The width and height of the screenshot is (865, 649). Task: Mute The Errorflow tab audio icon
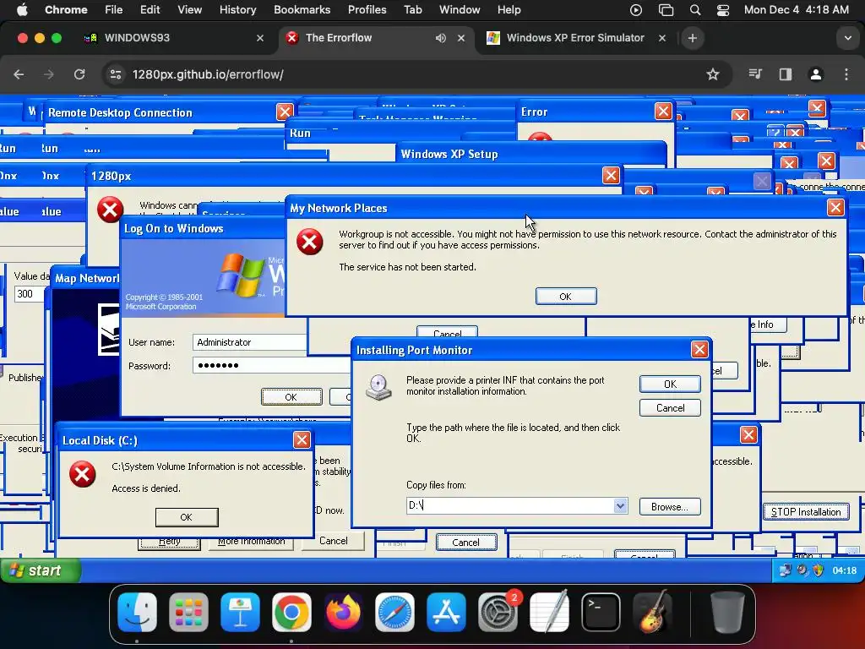click(440, 38)
